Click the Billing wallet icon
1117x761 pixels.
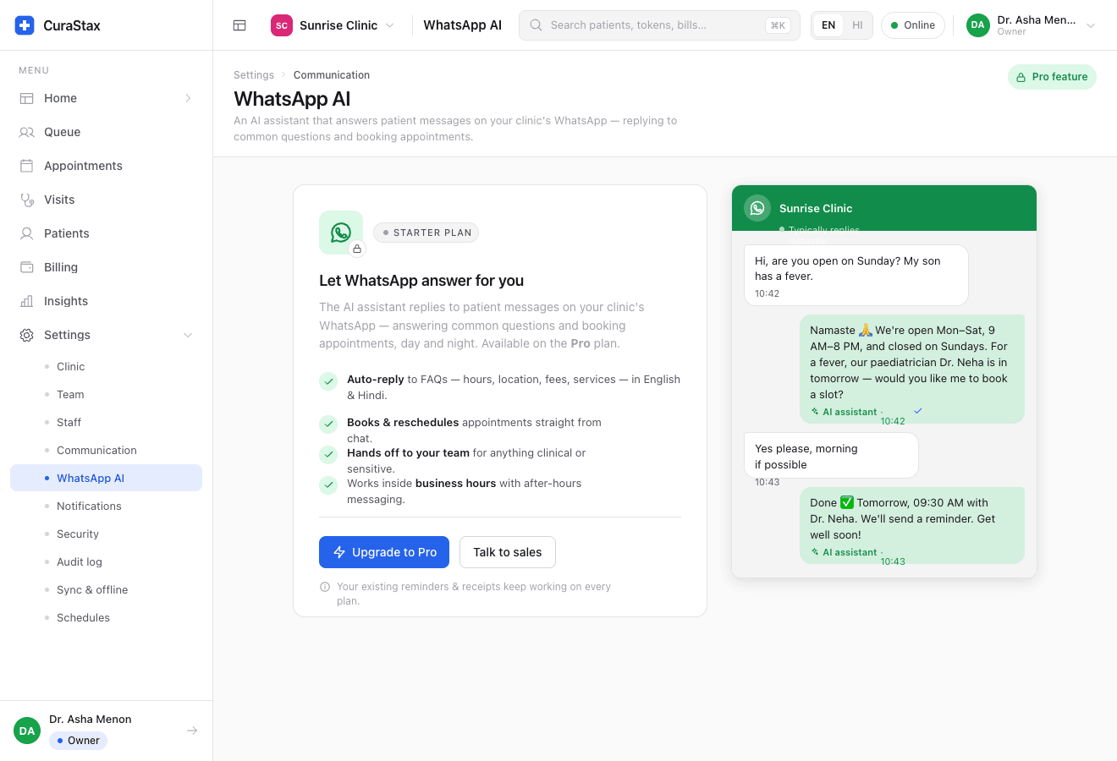pos(27,267)
